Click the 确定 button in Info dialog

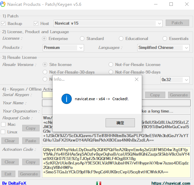(120, 123)
